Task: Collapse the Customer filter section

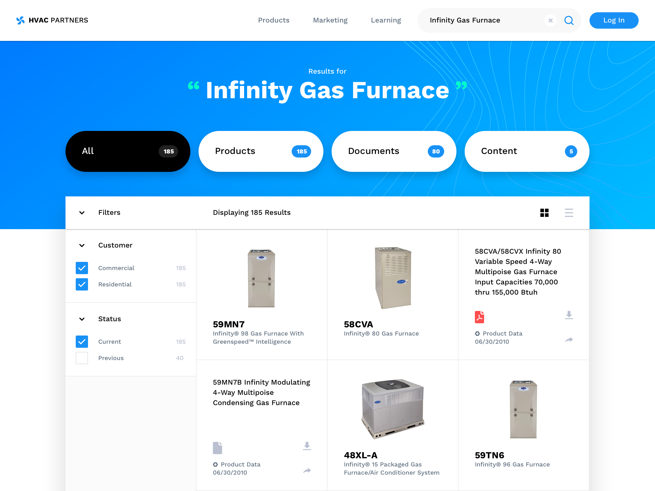Action: 82,245
